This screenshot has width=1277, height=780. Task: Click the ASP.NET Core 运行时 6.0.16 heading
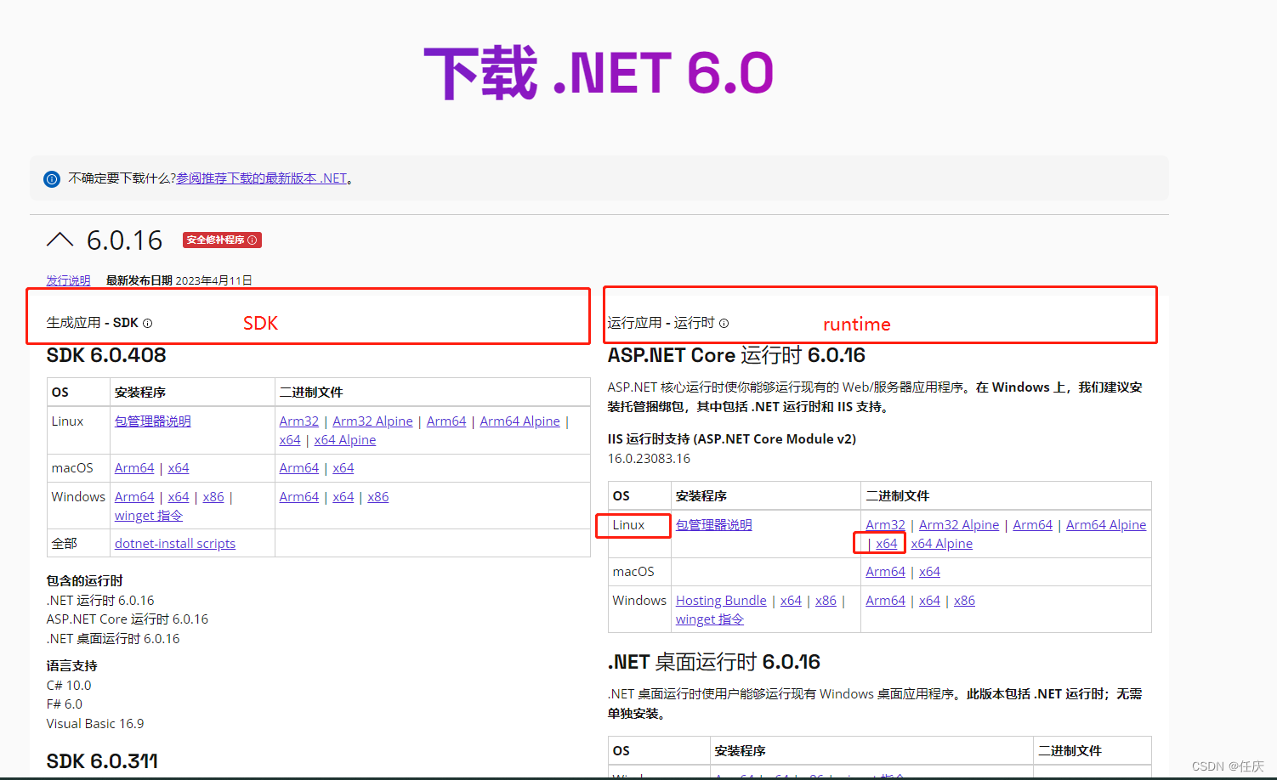coord(736,355)
